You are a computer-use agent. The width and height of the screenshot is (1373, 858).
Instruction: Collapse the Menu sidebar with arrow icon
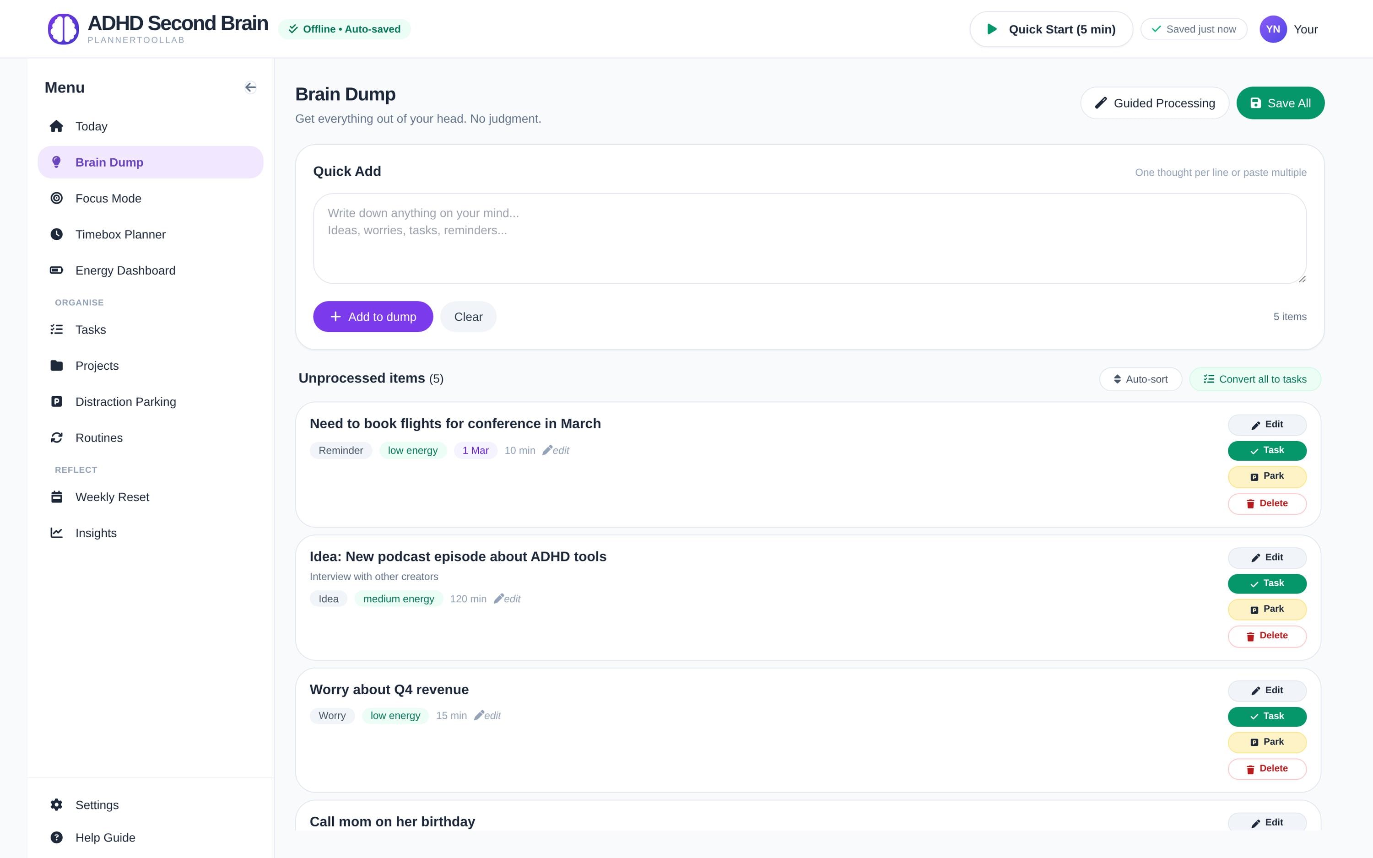point(250,87)
